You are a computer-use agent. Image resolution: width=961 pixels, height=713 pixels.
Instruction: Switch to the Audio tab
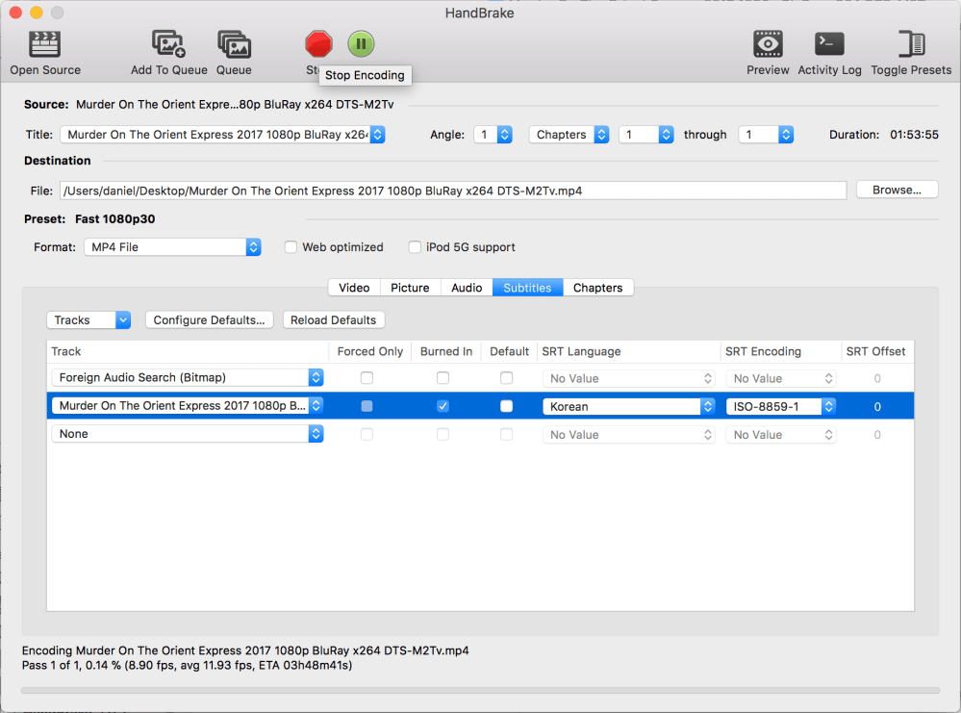[467, 288]
